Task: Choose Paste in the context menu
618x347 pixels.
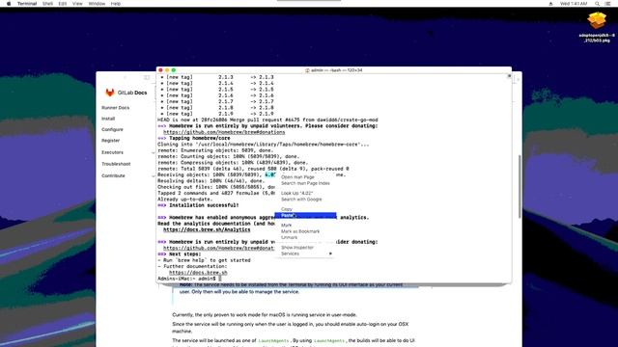Action: 305,215
